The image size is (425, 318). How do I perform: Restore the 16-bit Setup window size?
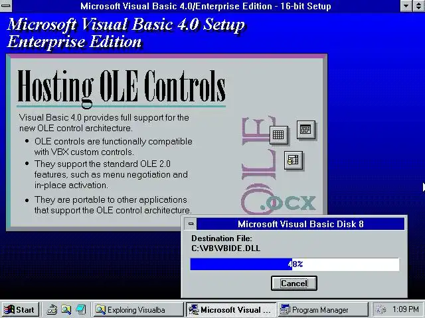pyautogui.click(x=419, y=6)
